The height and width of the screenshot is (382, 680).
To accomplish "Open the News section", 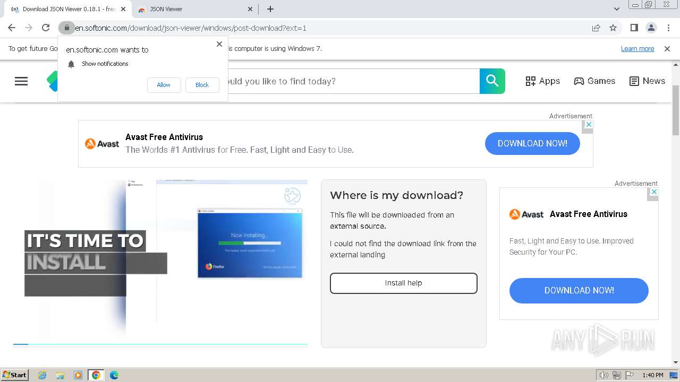I will click(647, 81).
